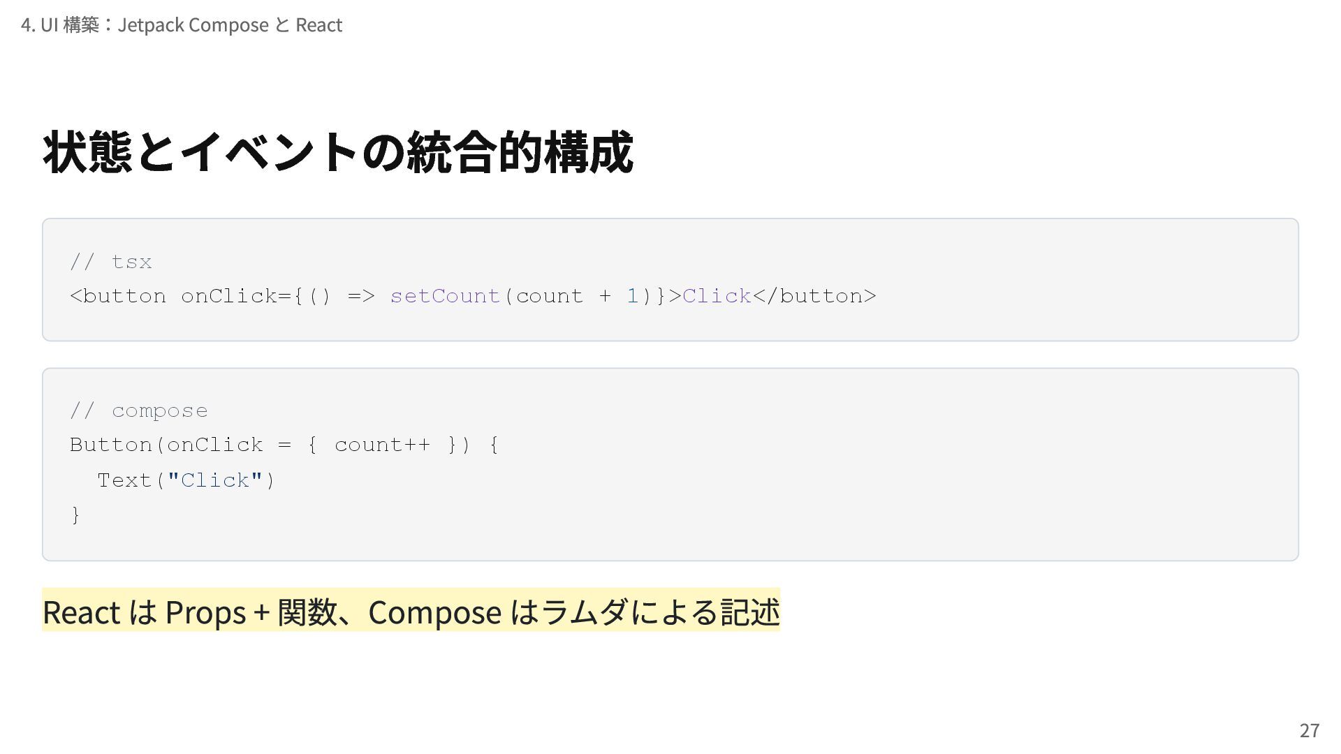Click the purple setCount function name

(445, 296)
